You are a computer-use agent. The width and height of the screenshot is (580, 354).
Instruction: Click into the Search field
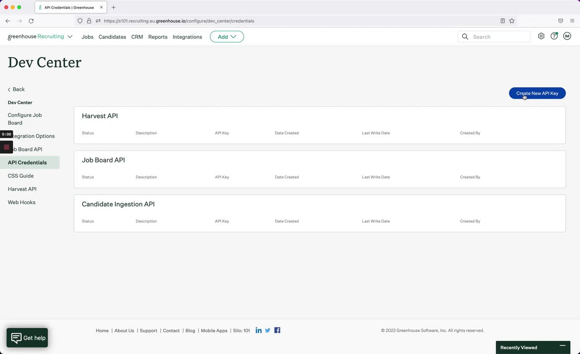tap(498, 37)
